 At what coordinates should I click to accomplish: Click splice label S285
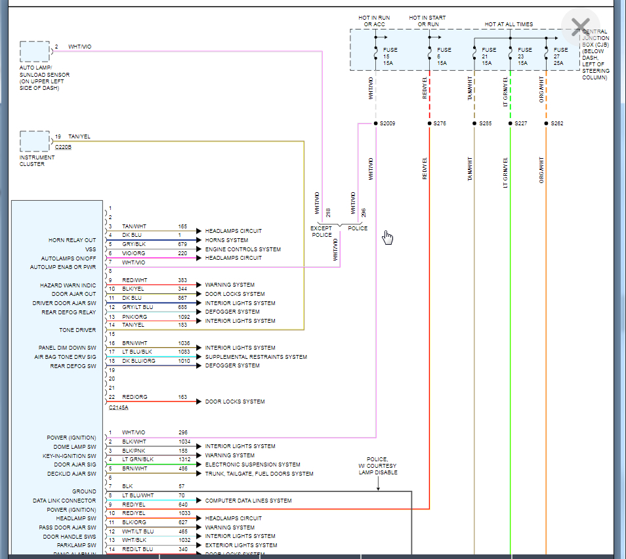(x=485, y=123)
